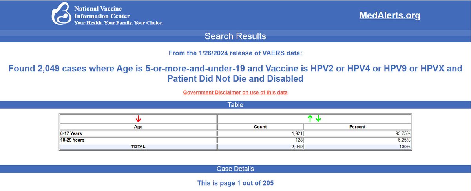Viewport: 471px width, 191px height.
Task: Click the 6.25% percent cell
Action: click(x=357, y=140)
